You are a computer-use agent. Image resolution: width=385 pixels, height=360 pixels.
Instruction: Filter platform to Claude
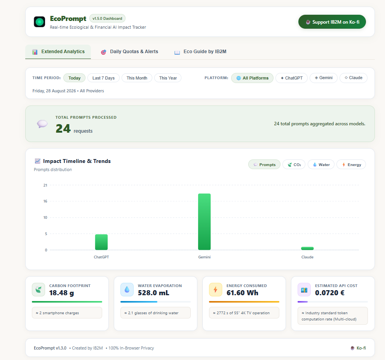pyautogui.click(x=353, y=78)
